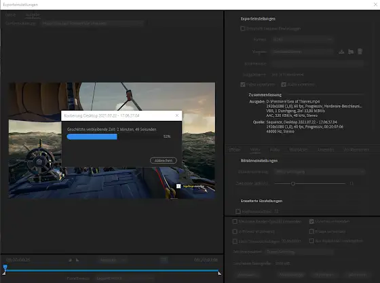Screen dimensions: 380x283
Task: Click the target bitrate slider handle
Action: (x=293, y=183)
